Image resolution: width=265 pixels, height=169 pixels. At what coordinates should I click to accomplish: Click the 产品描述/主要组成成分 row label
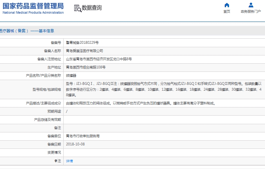(43, 103)
